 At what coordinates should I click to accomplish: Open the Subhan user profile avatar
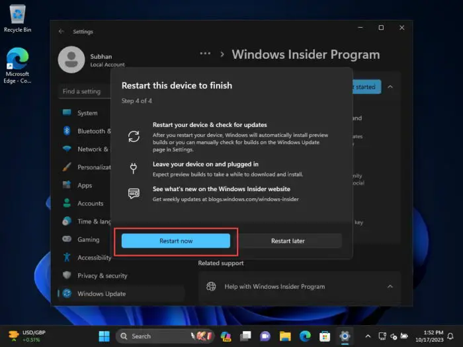point(71,59)
